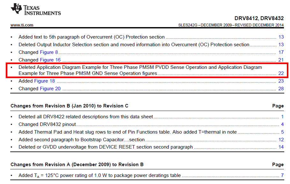
Task: Click 'Deleted all DRV8422 related descriptions' entry
Action: click(86, 117)
